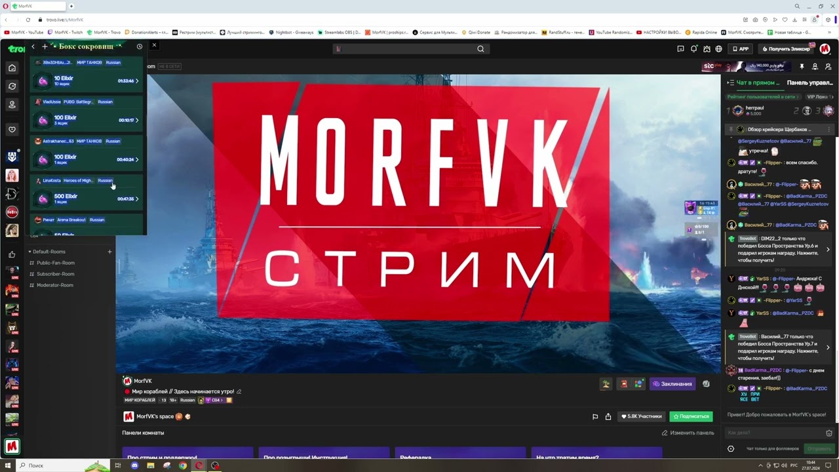839x472 pixels.
Task: Open Windows Start menu
Action: click(x=8, y=465)
